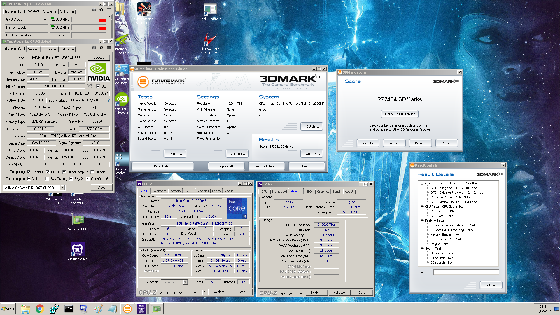Open Google Chrome from the taskbar

click(40, 309)
